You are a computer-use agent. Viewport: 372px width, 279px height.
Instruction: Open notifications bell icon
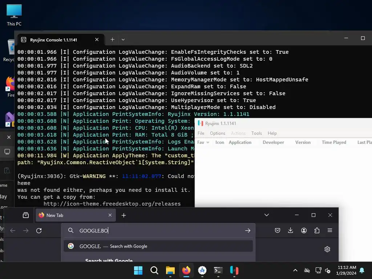362,270
